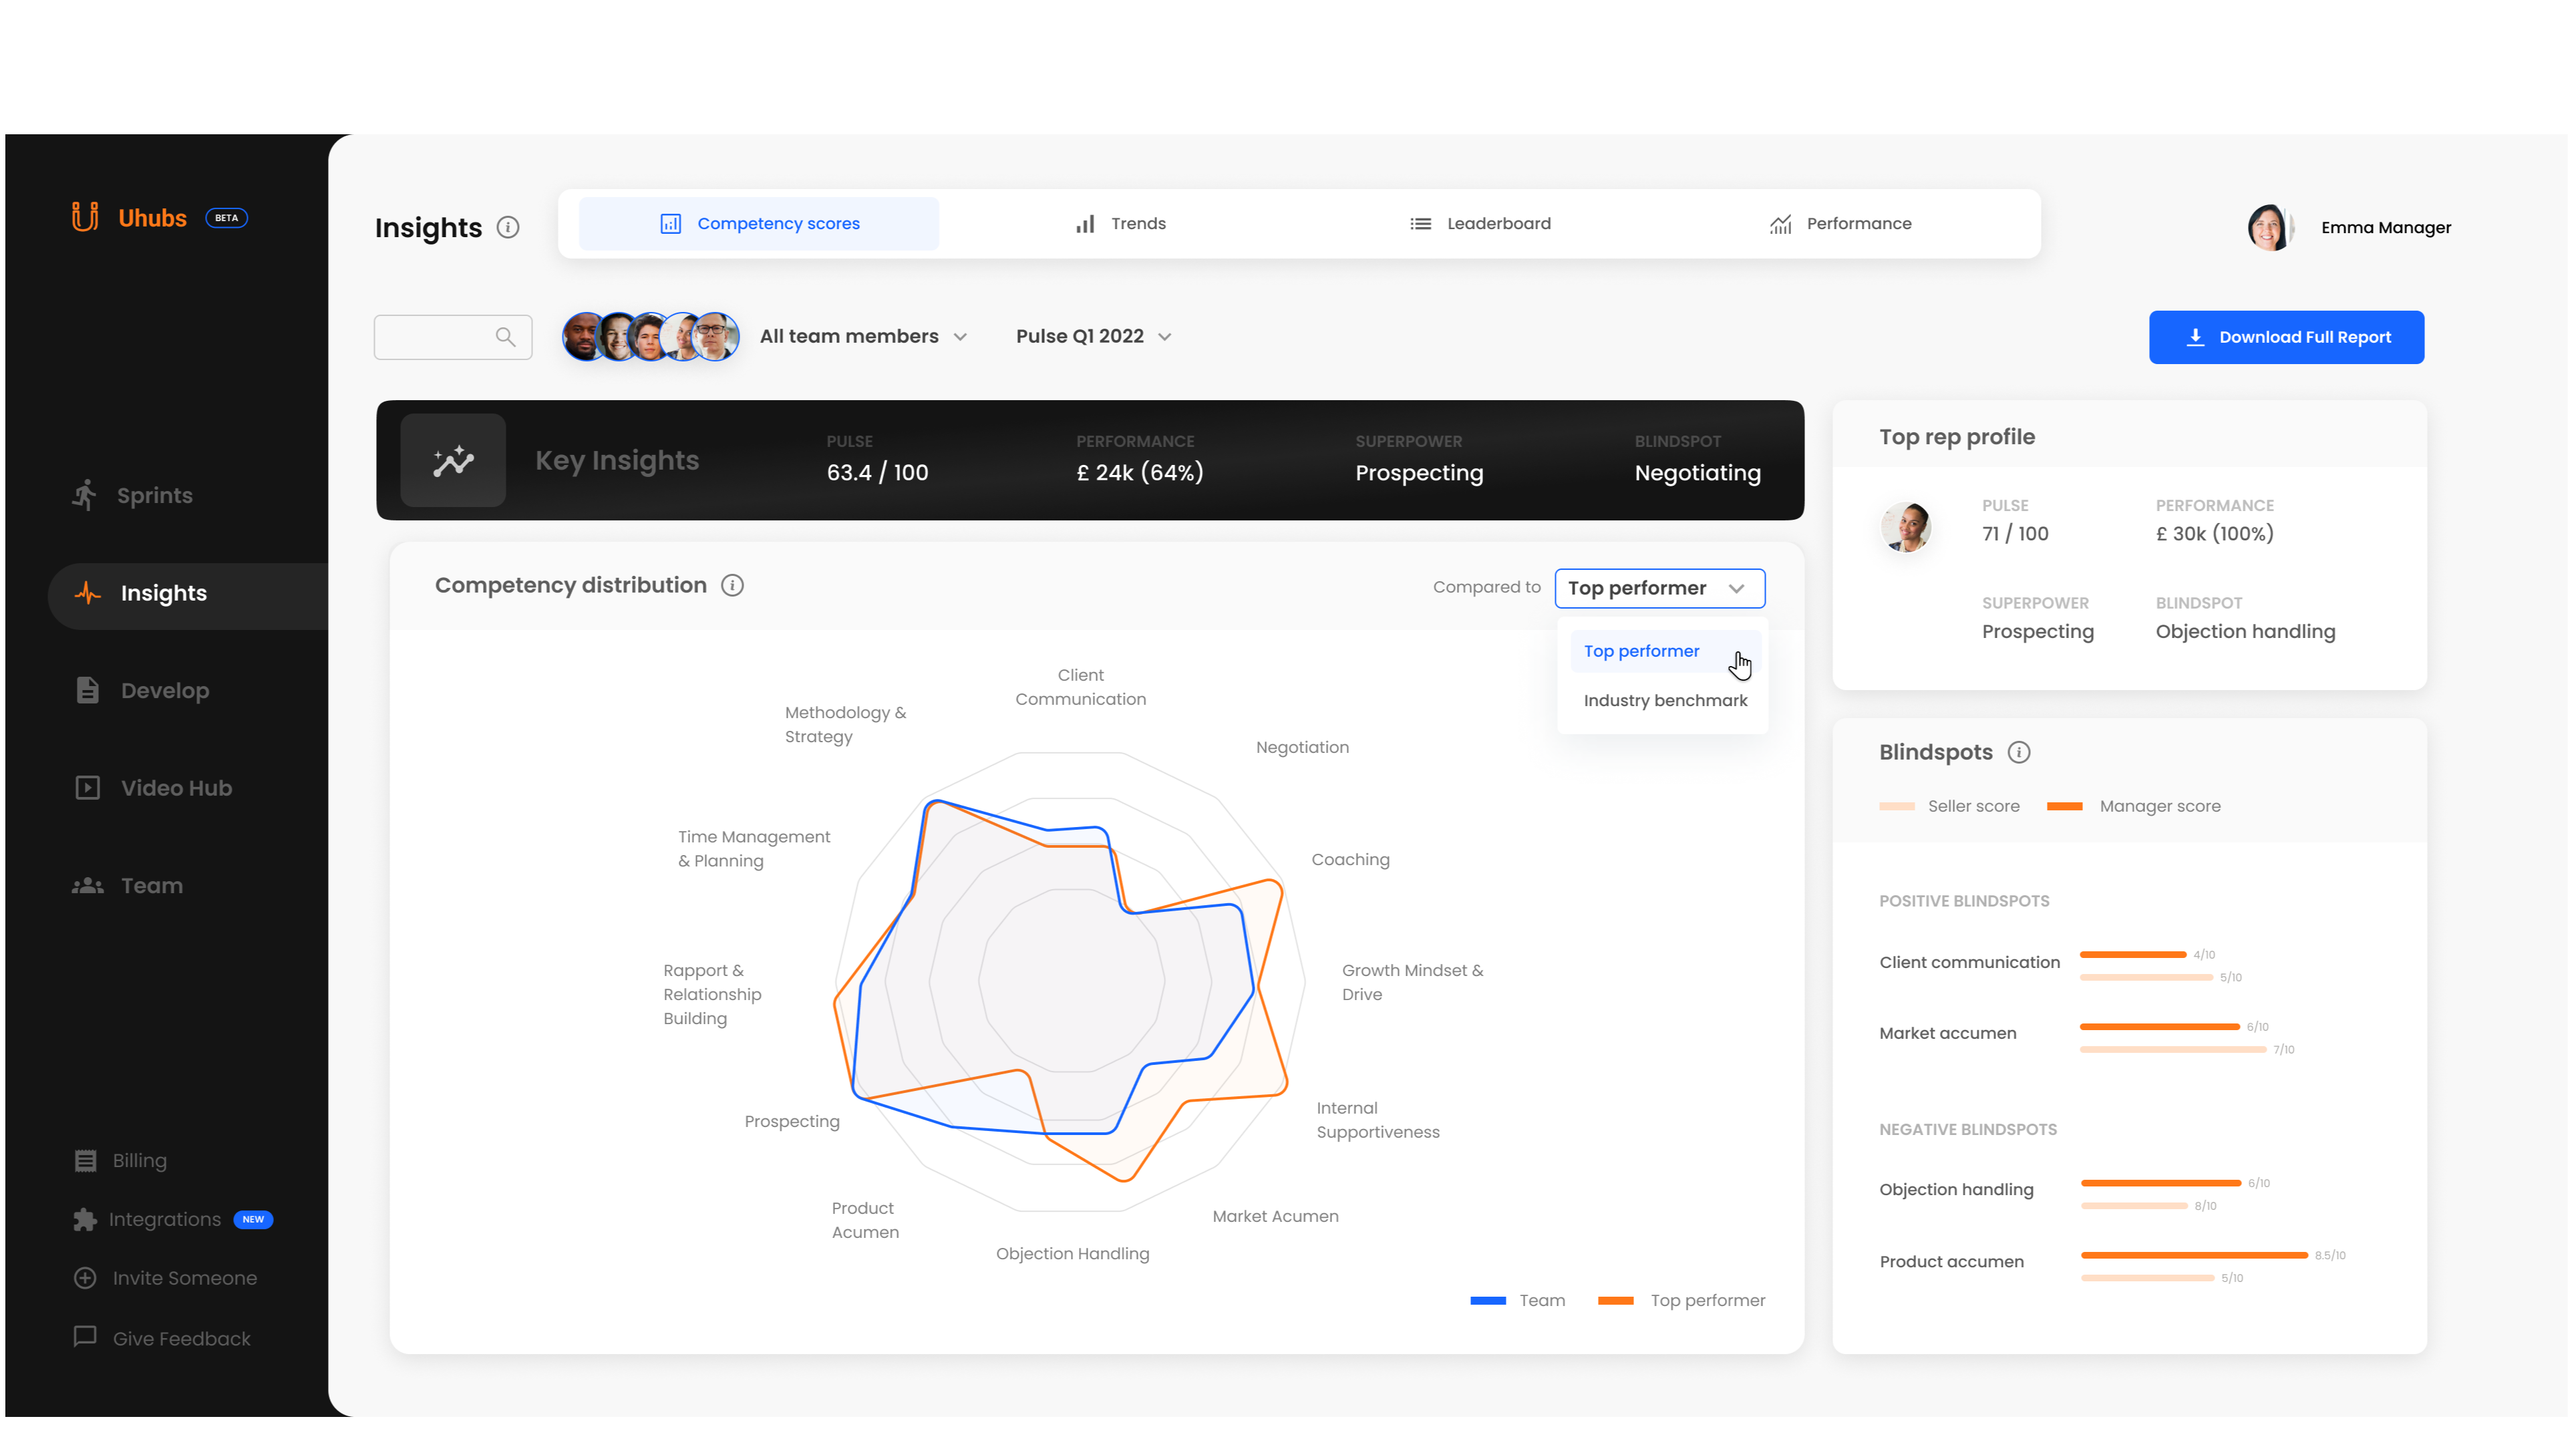Click the Blindspots info icon
Viewport: 2576px width, 1449px height.
click(2019, 752)
